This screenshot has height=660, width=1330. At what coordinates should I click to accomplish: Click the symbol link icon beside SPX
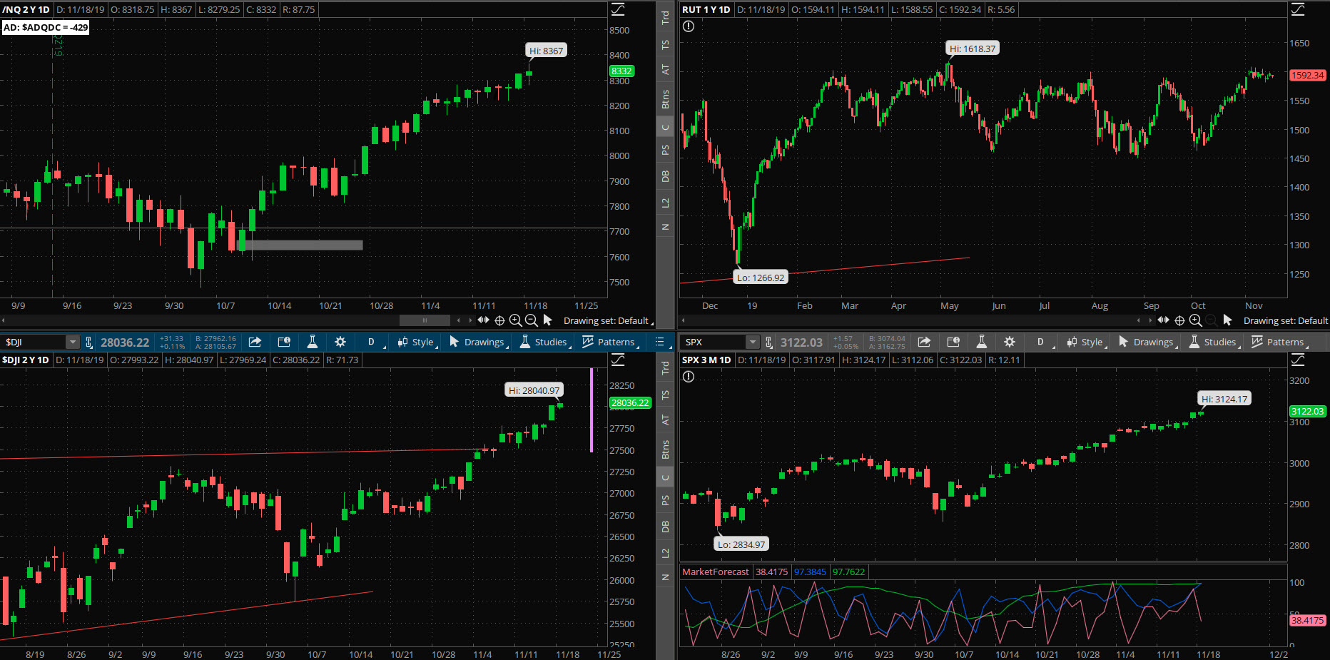(768, 342)
